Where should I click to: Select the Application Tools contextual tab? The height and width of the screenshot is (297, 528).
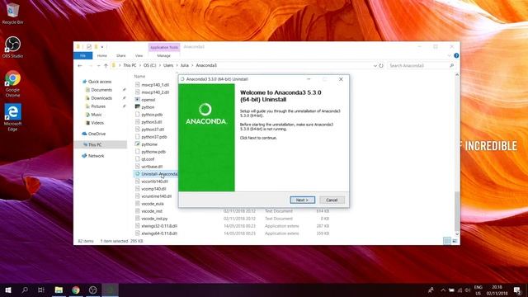pos(164,47)
